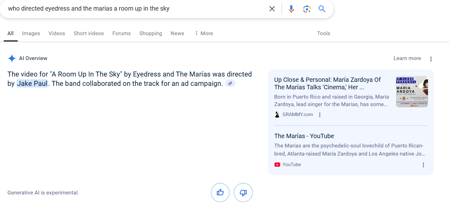Viewport: 449px width, 205px height.
Task: Open Google Lens image search icon
Action: pos(307,9)
